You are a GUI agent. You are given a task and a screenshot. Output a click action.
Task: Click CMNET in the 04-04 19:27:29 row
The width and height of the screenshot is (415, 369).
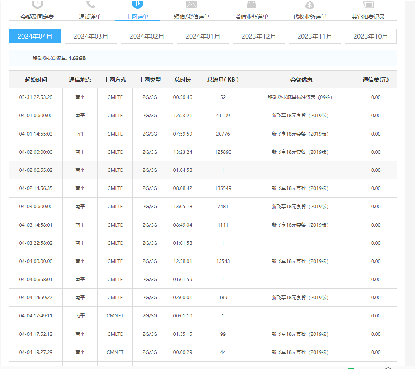click(115, 352)
